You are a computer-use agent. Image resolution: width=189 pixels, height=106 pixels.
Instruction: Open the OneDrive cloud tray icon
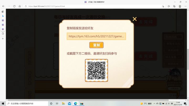coord(157,103)
